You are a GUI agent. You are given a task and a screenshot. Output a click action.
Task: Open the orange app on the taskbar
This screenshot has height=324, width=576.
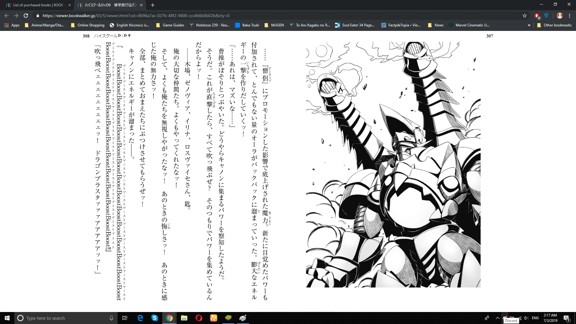tap(213, 318)
